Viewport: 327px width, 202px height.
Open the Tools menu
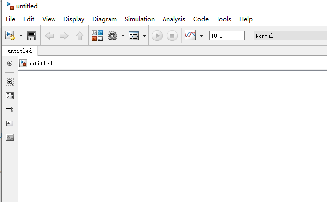tap(224, 19)
